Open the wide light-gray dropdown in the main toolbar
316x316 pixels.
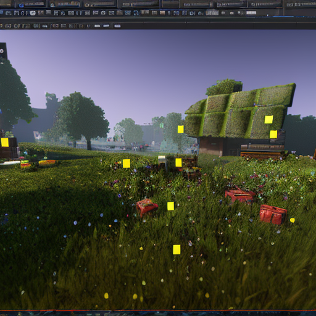[x=212, y=13]
